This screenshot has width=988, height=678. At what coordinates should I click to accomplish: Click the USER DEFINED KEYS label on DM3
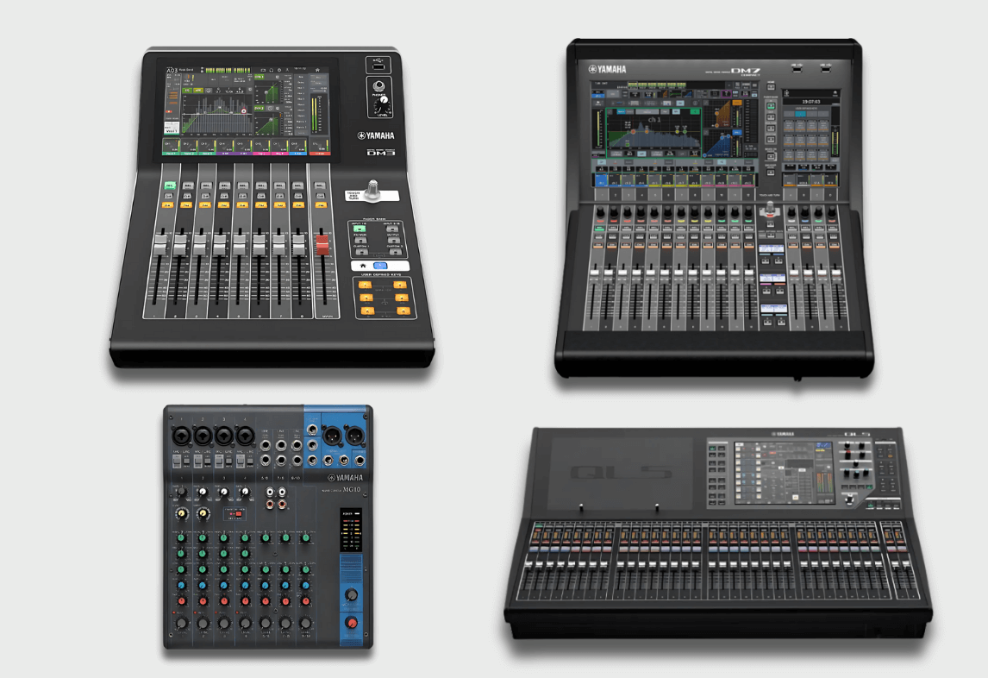(x=381, y=275)
